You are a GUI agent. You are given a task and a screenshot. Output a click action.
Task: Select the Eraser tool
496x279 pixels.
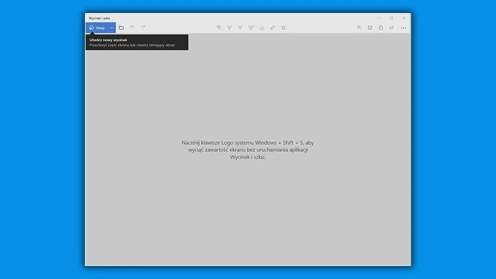(x=262, y=28)
